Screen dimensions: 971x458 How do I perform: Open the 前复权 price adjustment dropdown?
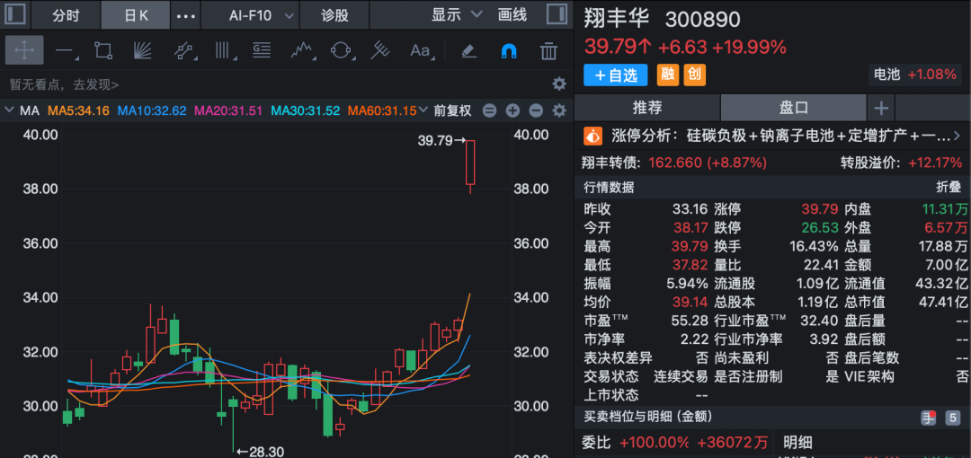(x=452, y=111)
